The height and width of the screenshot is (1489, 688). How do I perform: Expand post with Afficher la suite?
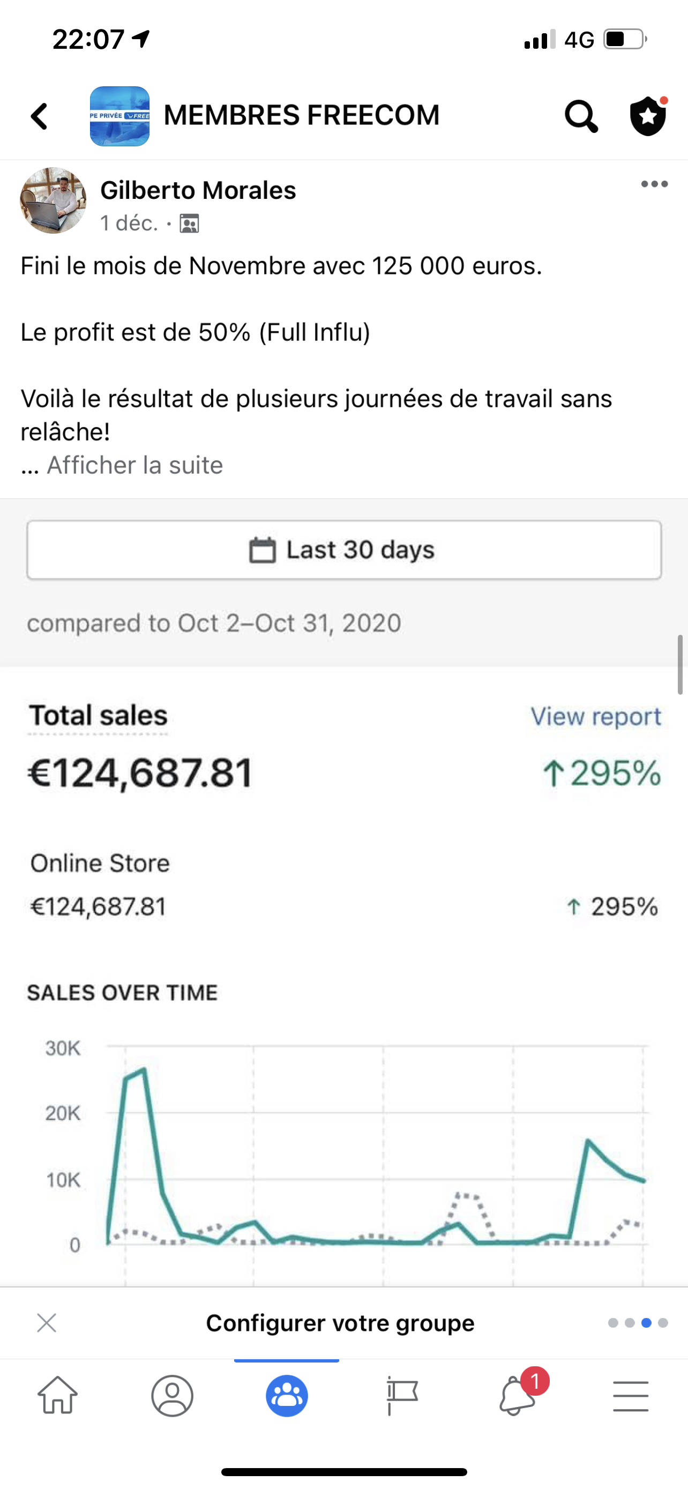point(134,465)
